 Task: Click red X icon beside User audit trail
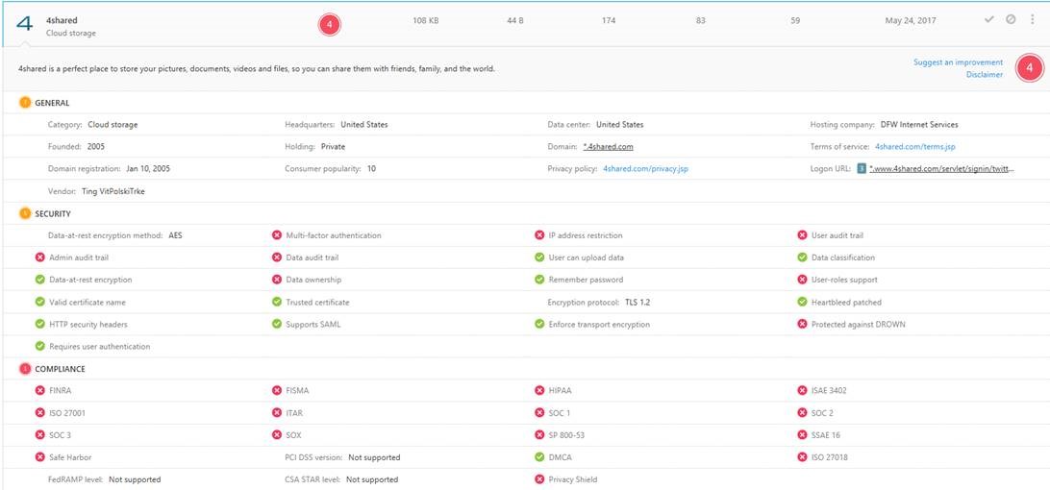click(802, 235)
